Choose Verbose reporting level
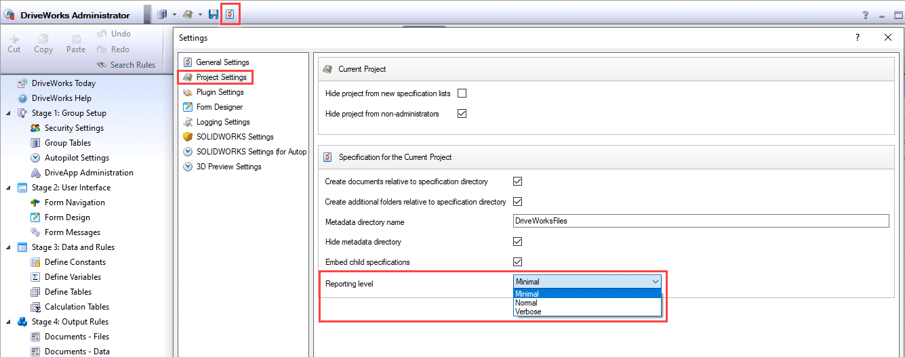 [x=587, y=312]
